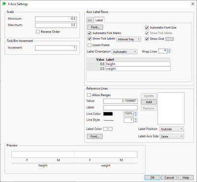Increase the Wrap Lines stepper
The image size is (197, 182).
pyautogui.click(x=169, y=50)
